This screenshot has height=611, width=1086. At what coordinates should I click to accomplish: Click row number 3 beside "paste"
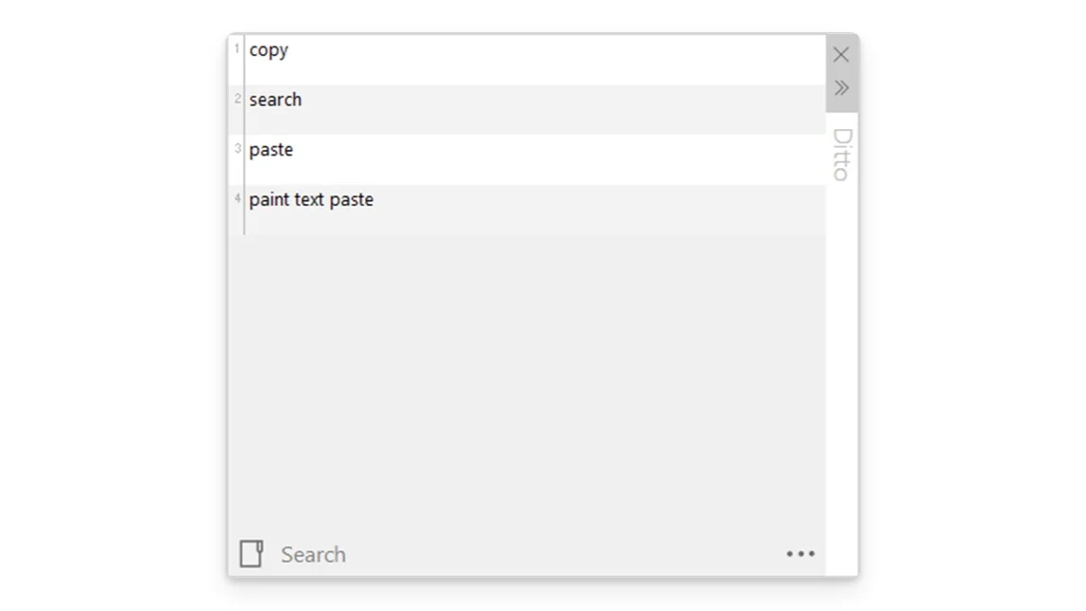coord(237,148)
